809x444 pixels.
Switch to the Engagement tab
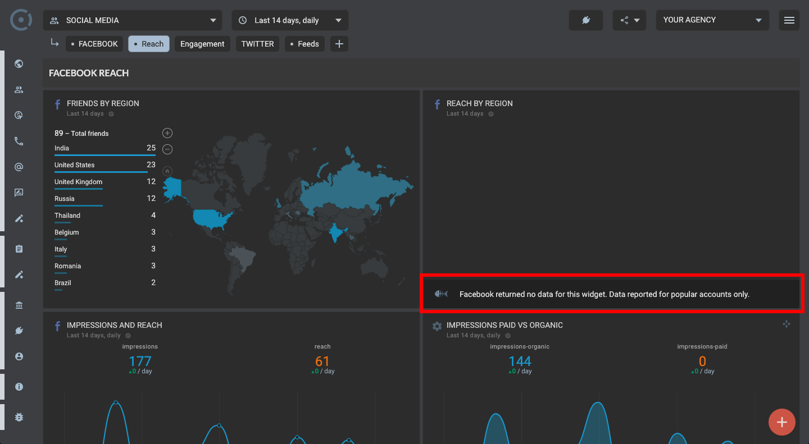point(202,44)
